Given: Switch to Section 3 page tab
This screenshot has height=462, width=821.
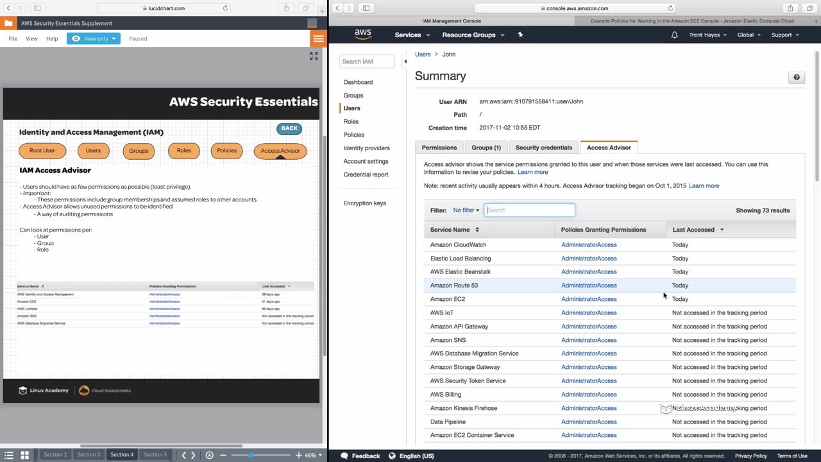Looking at the screenshot, I should point(89,455).
